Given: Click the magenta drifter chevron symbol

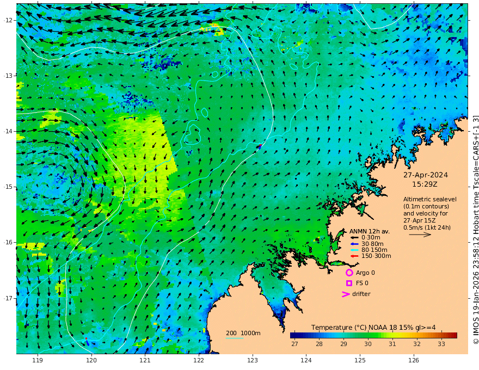Looking at the screenshot, I should point(346,294).
